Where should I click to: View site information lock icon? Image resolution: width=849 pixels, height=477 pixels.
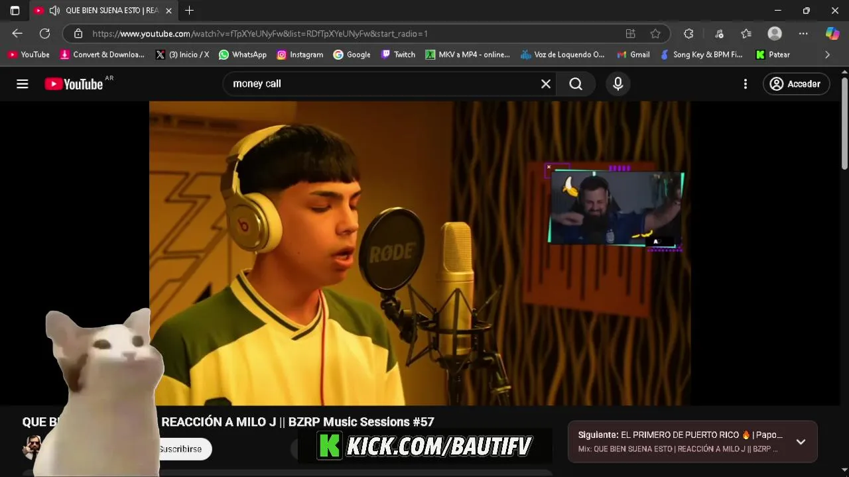78,33
